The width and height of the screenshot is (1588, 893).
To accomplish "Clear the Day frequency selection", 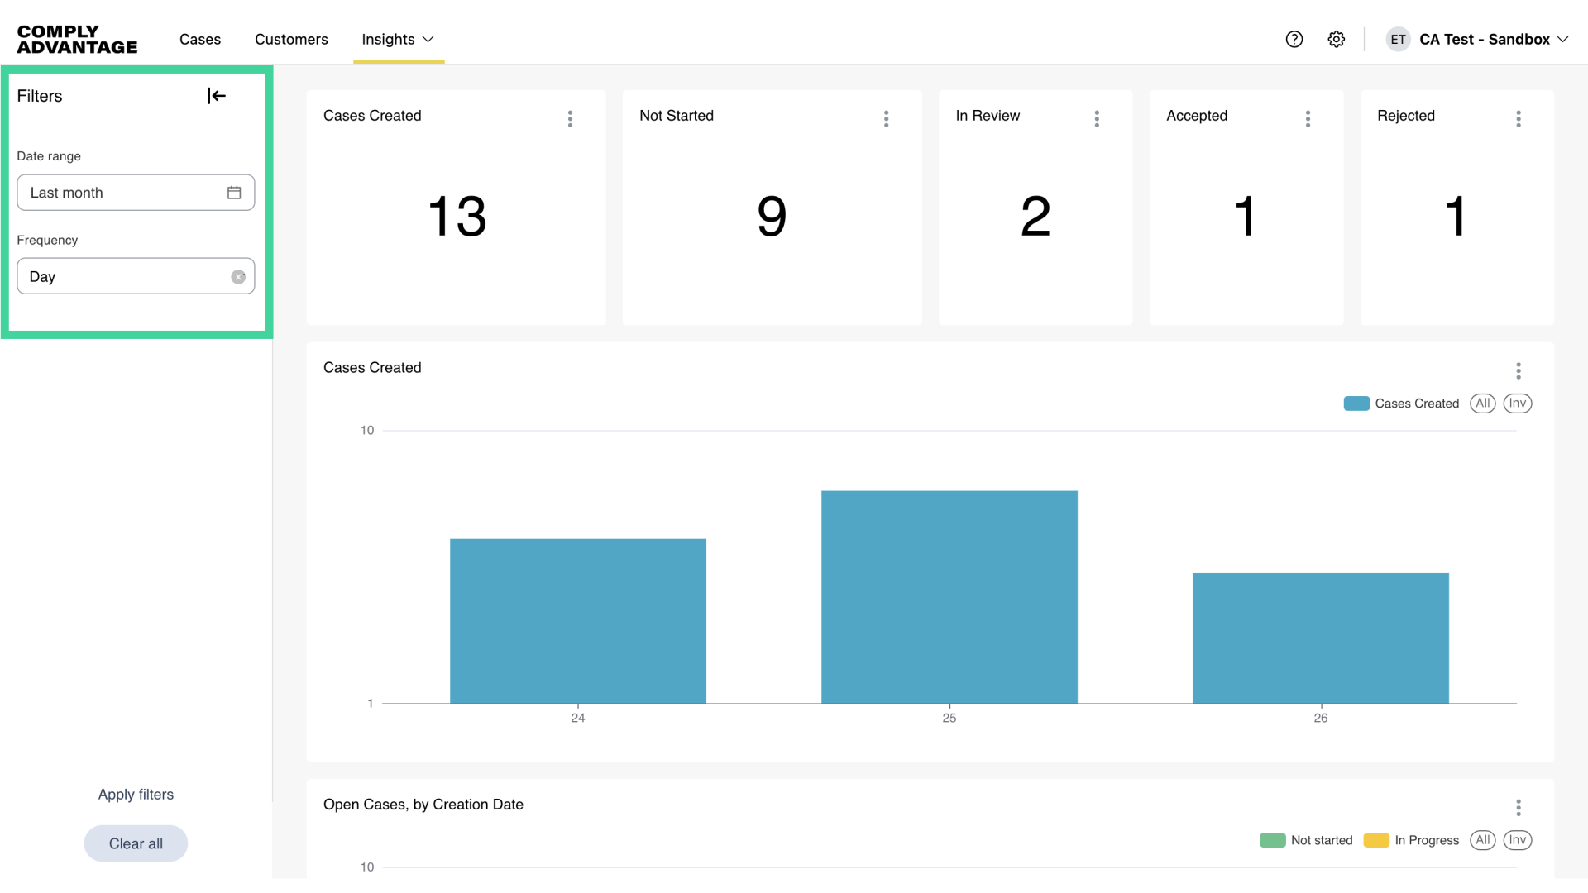I will pos(238,277).
